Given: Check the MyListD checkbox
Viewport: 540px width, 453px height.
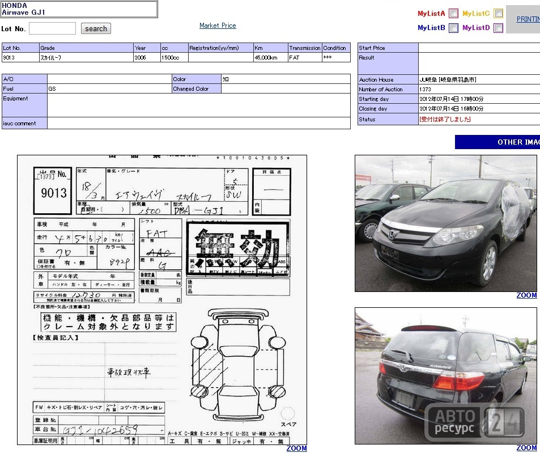Looking at the screenshot, I should point(498,28).
